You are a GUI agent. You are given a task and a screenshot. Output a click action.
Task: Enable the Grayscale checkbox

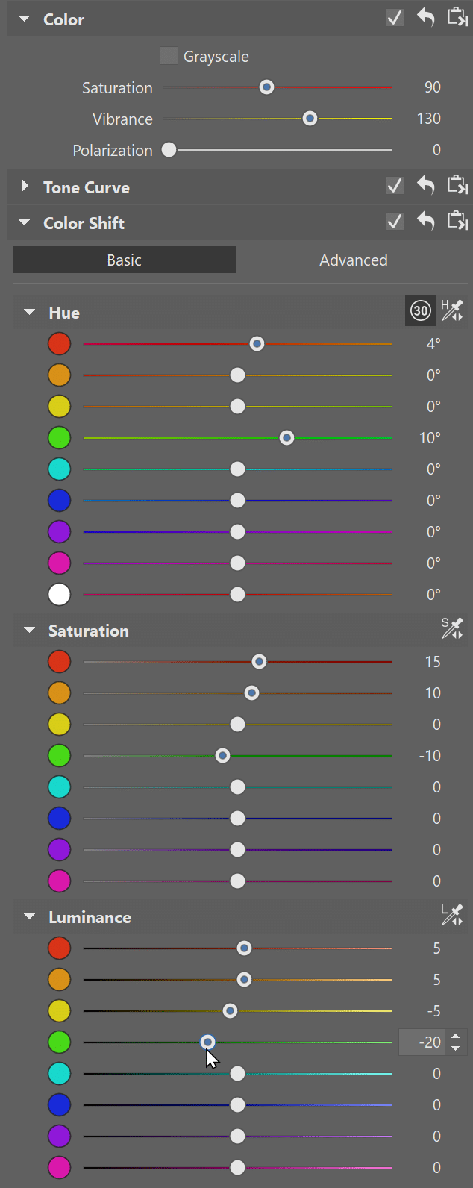click(x=169, y=56)
